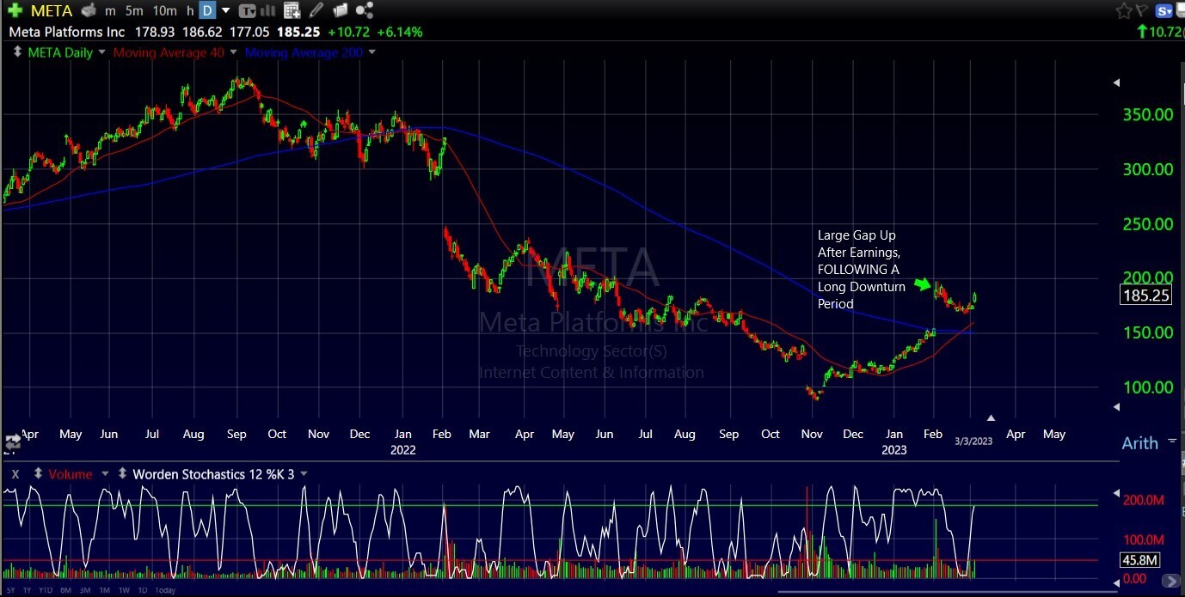Open the folder saved charts icon
This screenshot has width=1185, height=597.
(340, 11)
